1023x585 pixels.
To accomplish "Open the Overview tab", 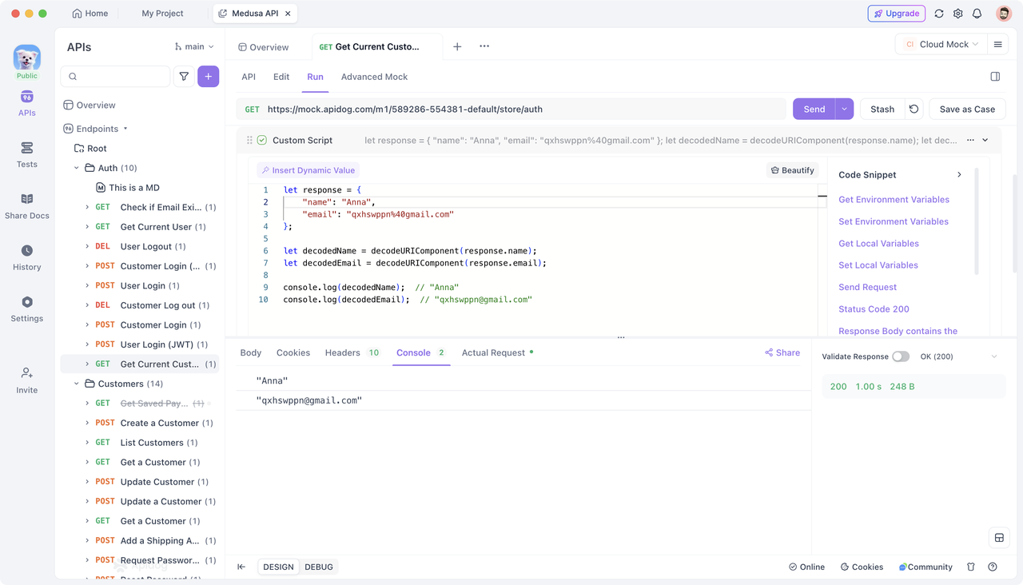I will 264,47.
